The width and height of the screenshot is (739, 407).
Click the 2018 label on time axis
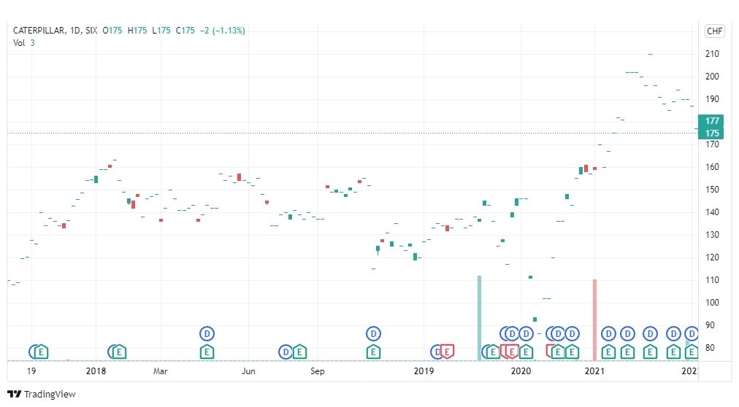(x=96, y=371)
